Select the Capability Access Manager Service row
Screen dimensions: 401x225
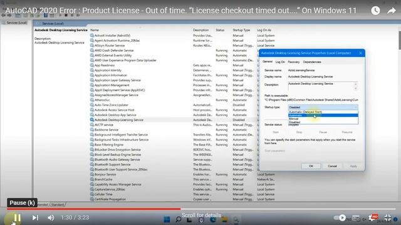(x=182, y=184)
